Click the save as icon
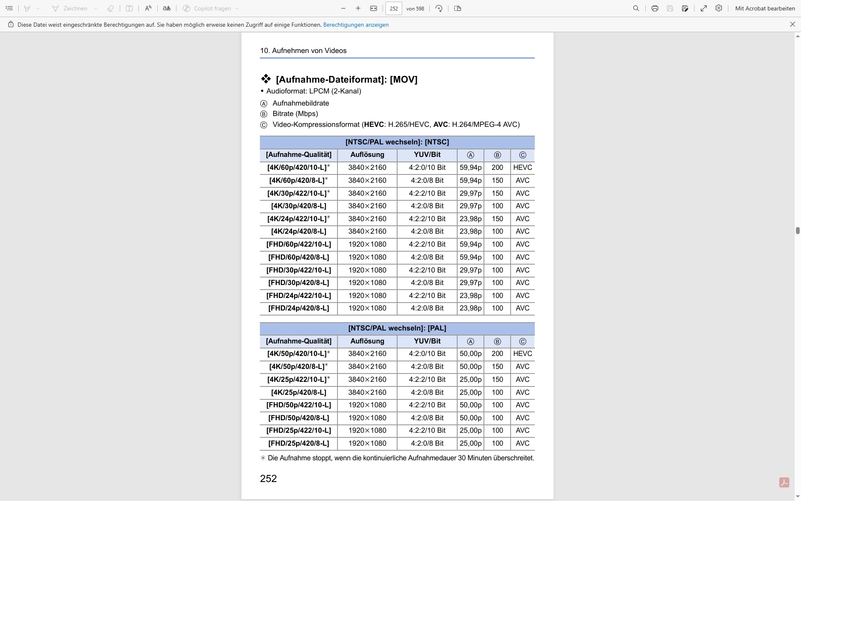The width and height of the screenshot is (841, 631). tap(685, 8)
